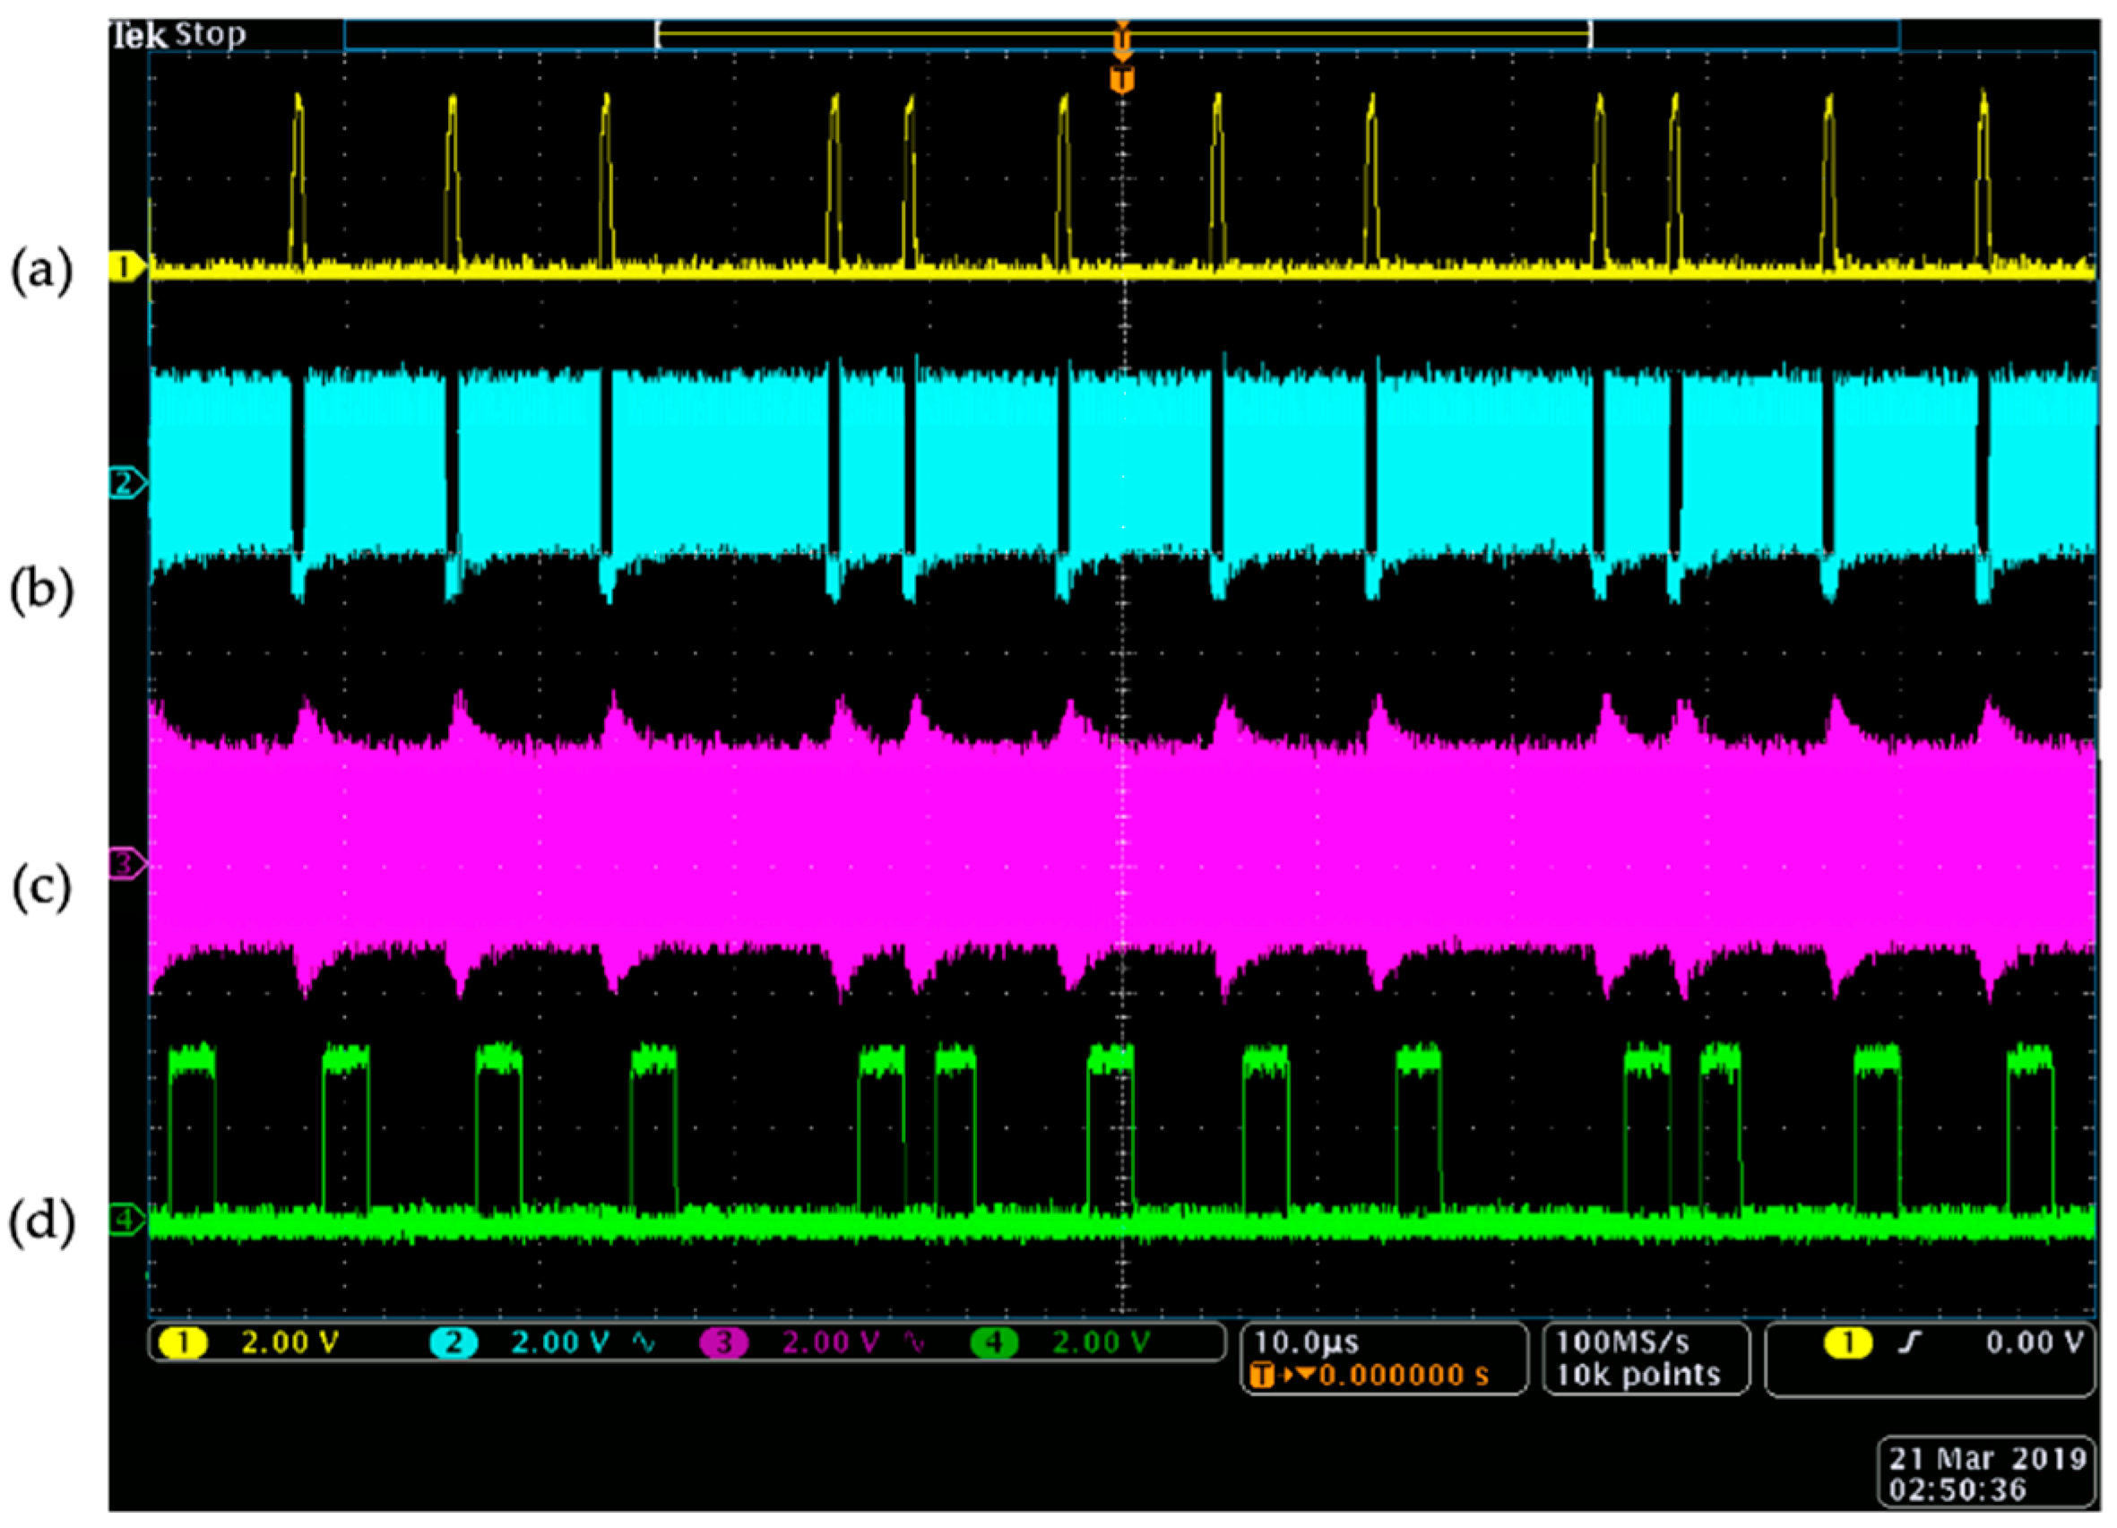Click the orange trigger position T marker
The width and height of the screenshot is (2117, 1528).
tap(1122, 78)
